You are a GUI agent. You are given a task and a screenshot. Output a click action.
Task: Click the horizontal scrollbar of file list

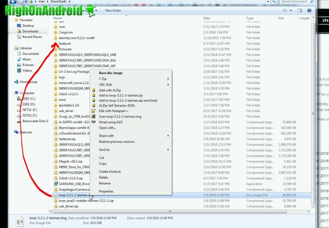(170, 212)
